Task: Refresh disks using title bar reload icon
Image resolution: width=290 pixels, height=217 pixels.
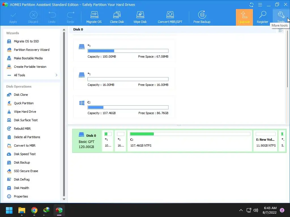Action: pyautogui.click(x=251, y=5)
